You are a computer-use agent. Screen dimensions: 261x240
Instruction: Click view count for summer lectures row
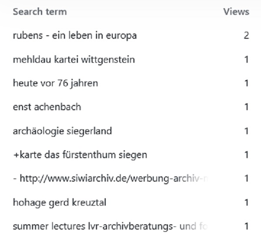(247, 226)
